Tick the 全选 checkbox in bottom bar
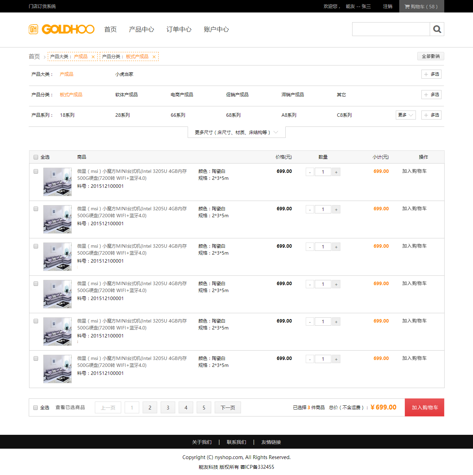The image size is (473, 475). click(x=35, y=408)
